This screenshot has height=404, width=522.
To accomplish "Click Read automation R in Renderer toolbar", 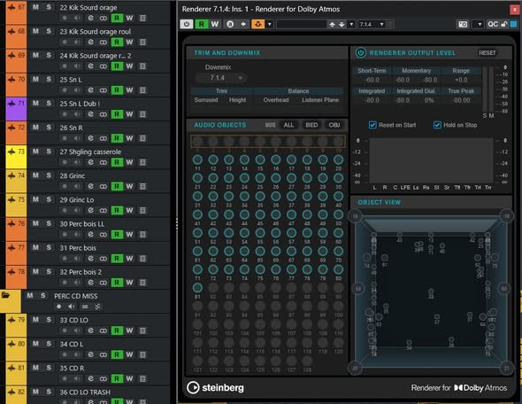I will (x=202, y=24).
